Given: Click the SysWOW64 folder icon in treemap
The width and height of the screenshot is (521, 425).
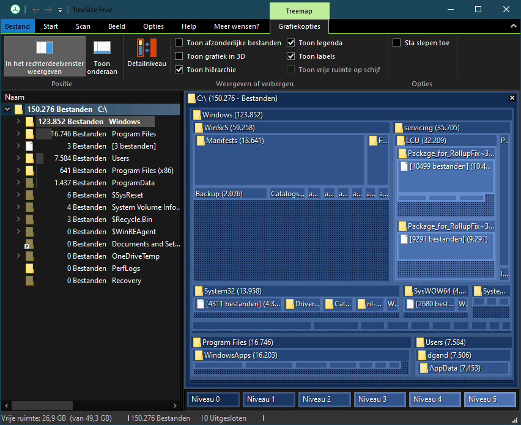Looking at the screenshot, I should pyautogui.click(x=408, y=292).
